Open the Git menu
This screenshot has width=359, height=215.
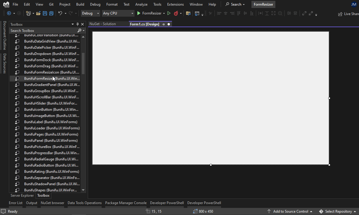51,4
